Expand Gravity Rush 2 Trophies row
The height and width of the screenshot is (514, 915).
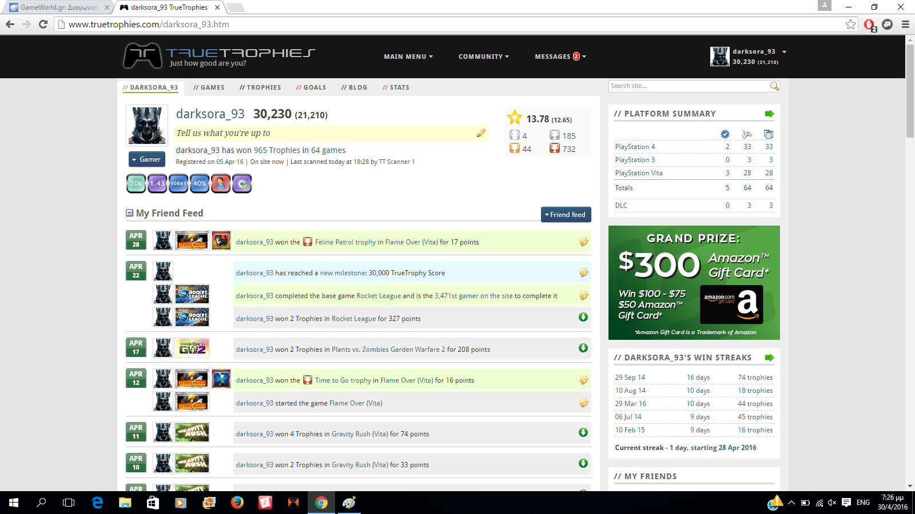pos(583,463)
